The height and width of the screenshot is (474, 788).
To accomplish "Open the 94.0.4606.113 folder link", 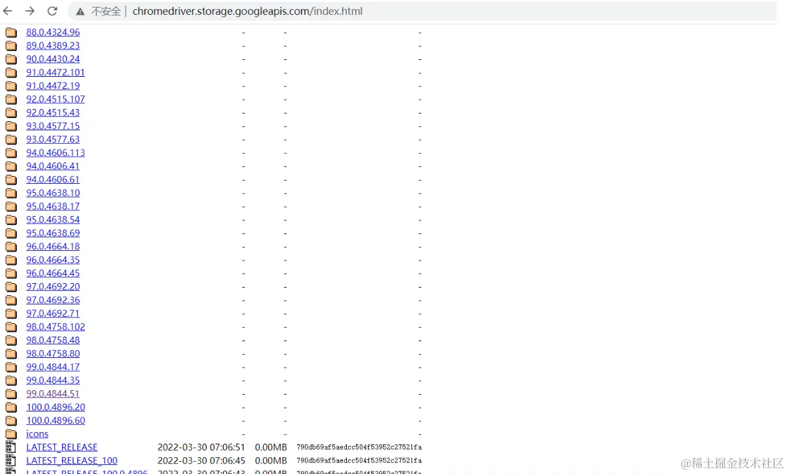I will (56, 153).
